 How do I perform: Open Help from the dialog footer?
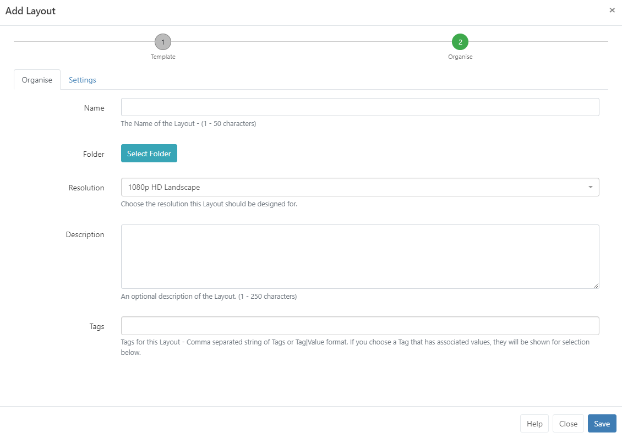[x=534, y=424]
